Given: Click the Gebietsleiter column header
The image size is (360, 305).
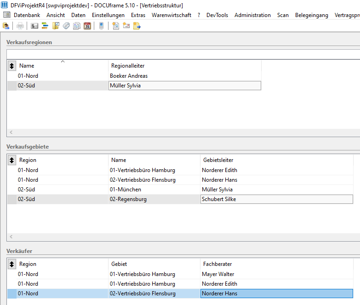Looking at the screenshot, I should coord(277,160).
